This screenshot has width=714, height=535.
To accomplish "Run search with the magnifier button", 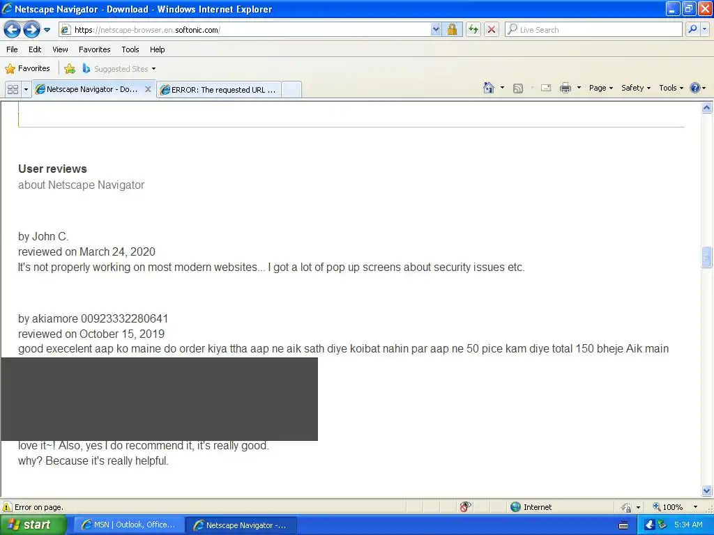I will 692,29.
